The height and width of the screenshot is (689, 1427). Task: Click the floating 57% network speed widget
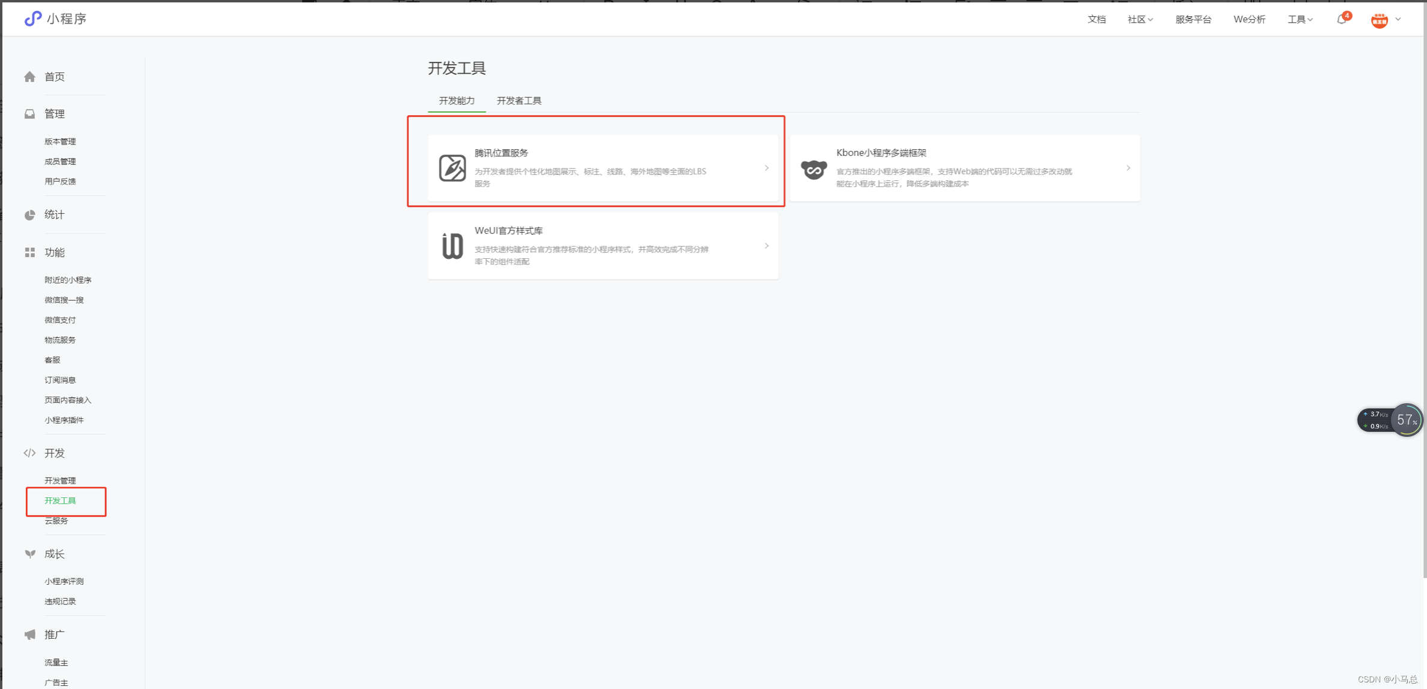[1406, 420]
